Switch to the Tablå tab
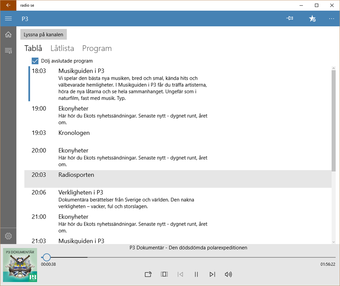 pos(33,48)
